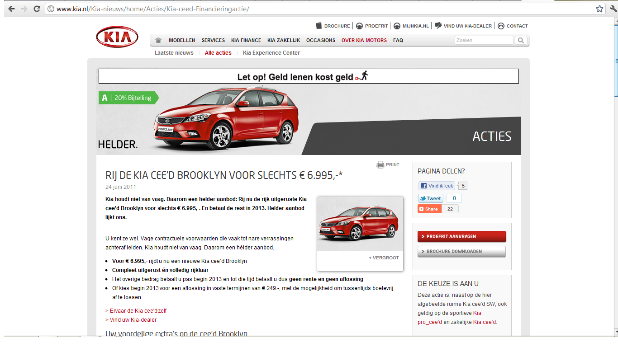Open the Occasions menu
The width and height of the screenshot is (618, 347).
click(321, 40)
